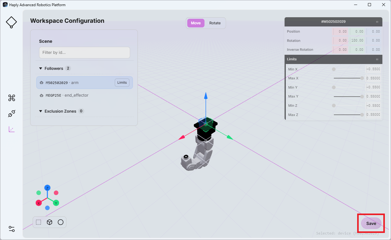This screenshot has height=240, width=391.
Task: Select the sphere zone tool
Action: tap(61, 222)
